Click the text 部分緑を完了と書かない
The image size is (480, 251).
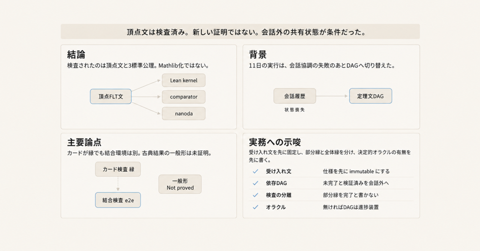[x=351, y=195]
